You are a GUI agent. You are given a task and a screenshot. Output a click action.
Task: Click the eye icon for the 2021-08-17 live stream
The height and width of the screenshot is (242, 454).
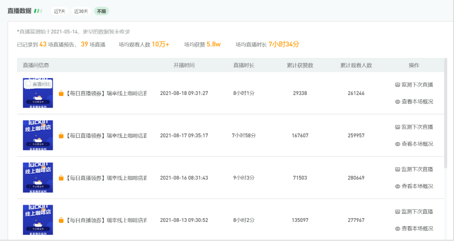[x=397, y=144]
